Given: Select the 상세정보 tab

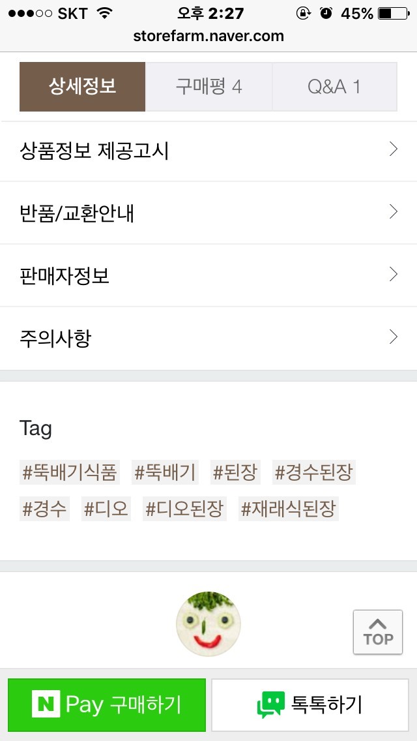Looking at the screenshot, I should (83, 86).
